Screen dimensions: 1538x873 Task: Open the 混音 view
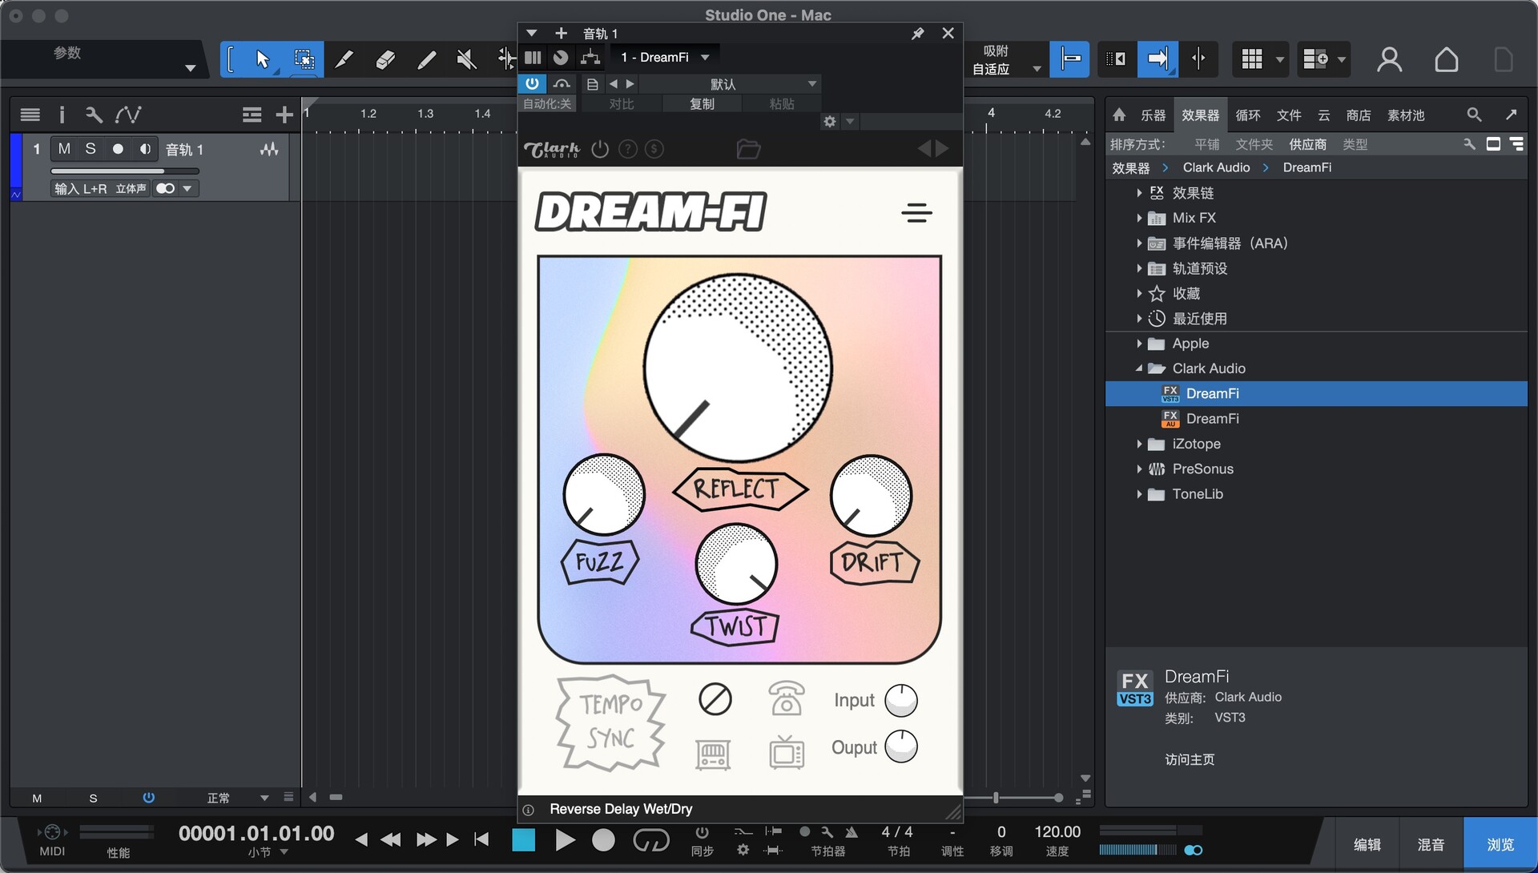tap(1431, 844)
